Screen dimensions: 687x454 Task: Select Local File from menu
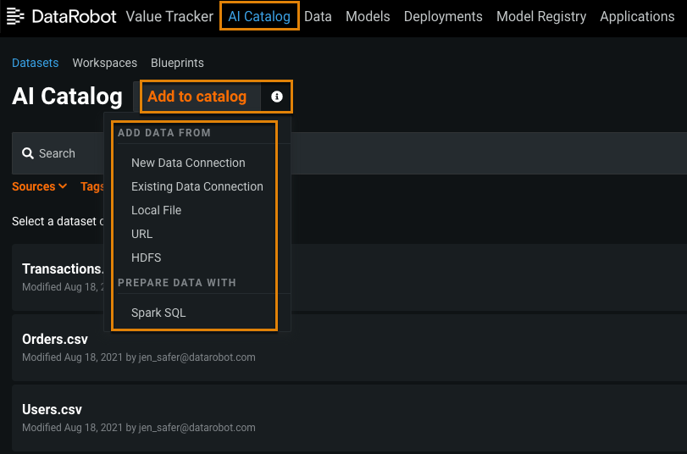156,210
